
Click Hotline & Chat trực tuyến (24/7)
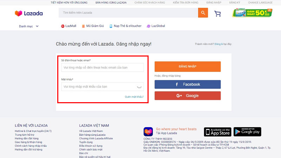tap(33, 131)
